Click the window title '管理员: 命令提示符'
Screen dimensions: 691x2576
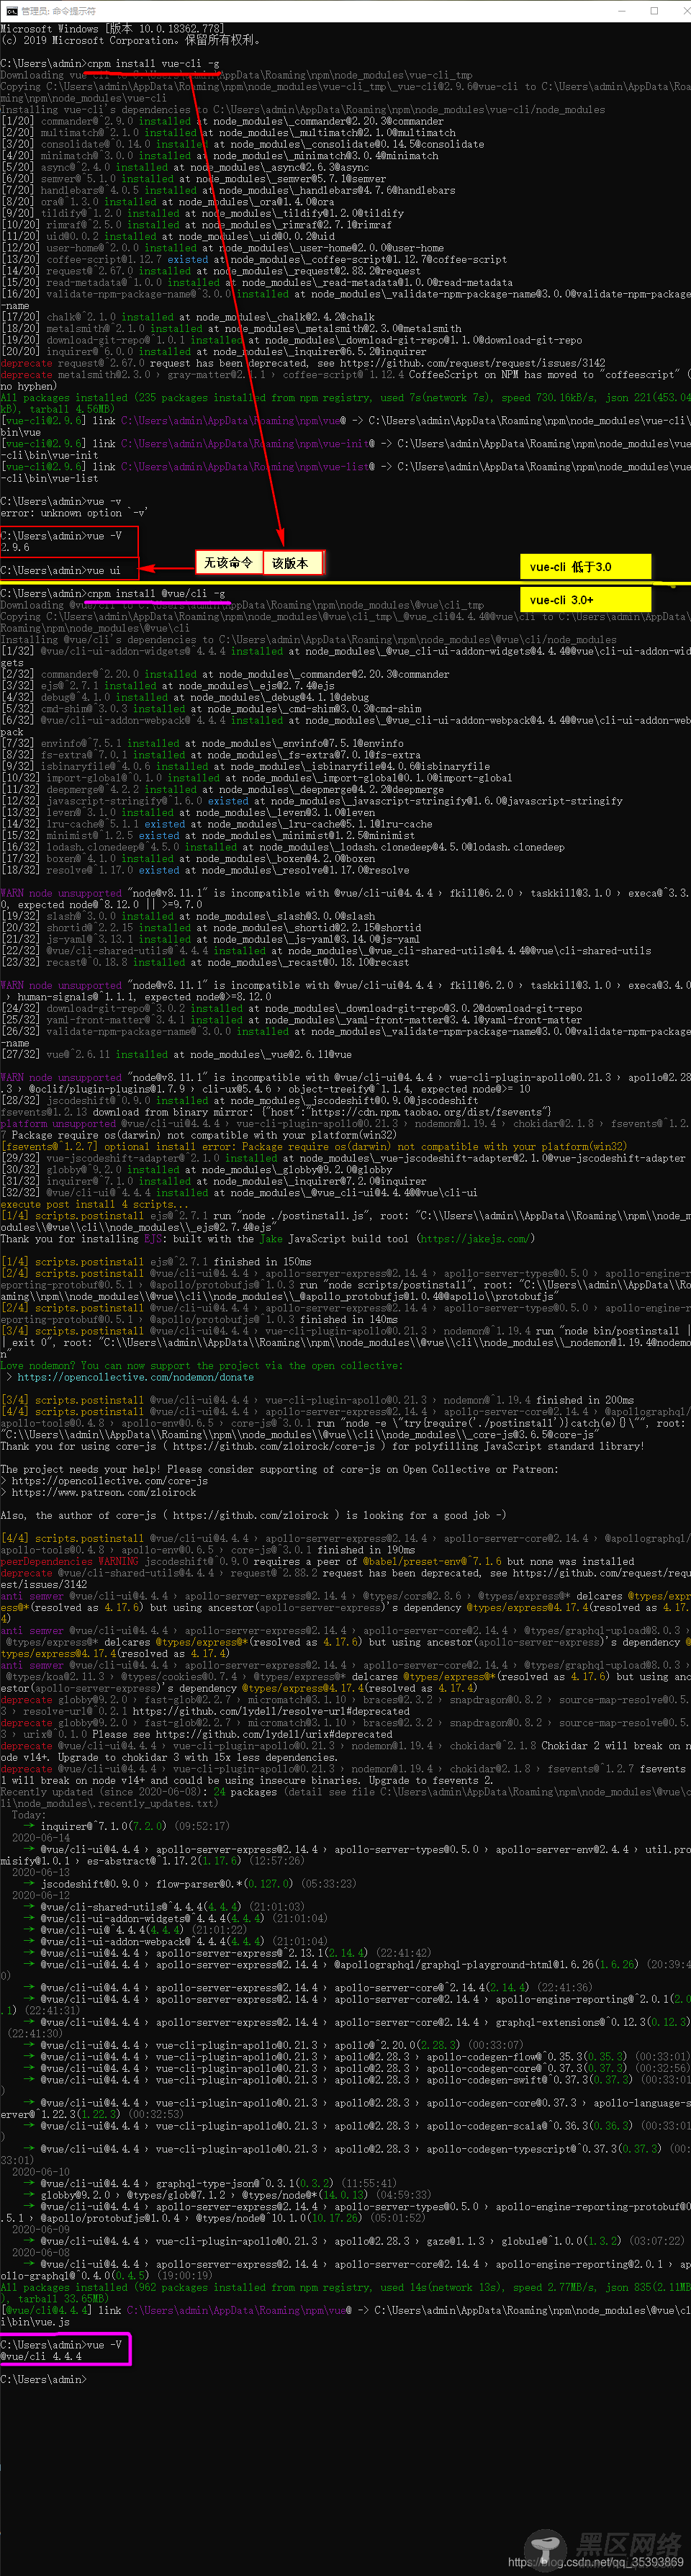[58, 11]
